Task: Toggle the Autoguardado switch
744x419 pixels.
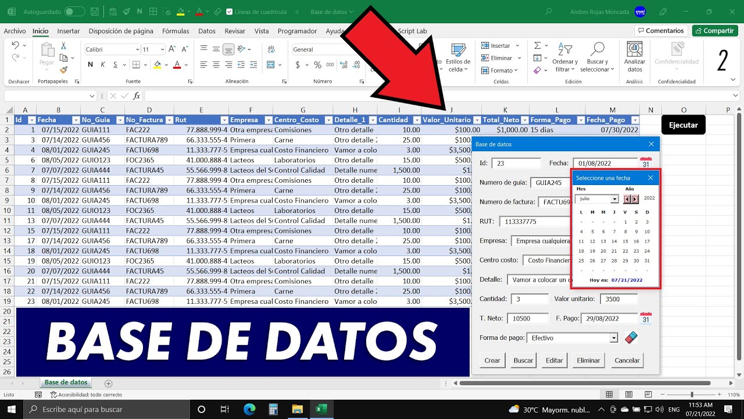Action: pyautogui.click(x=74, y=12)
